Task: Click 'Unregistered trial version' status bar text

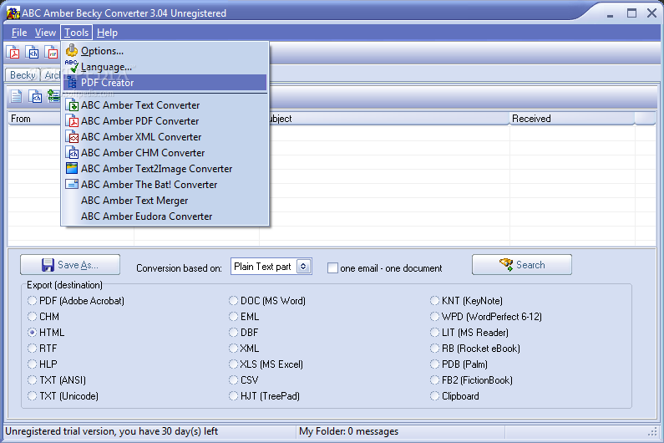Action: tap(111, 431)
